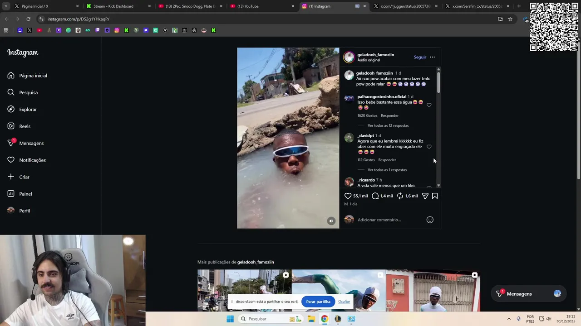Open _ricaardo's profile from comment
581x326 pixels.
(366, 180)
